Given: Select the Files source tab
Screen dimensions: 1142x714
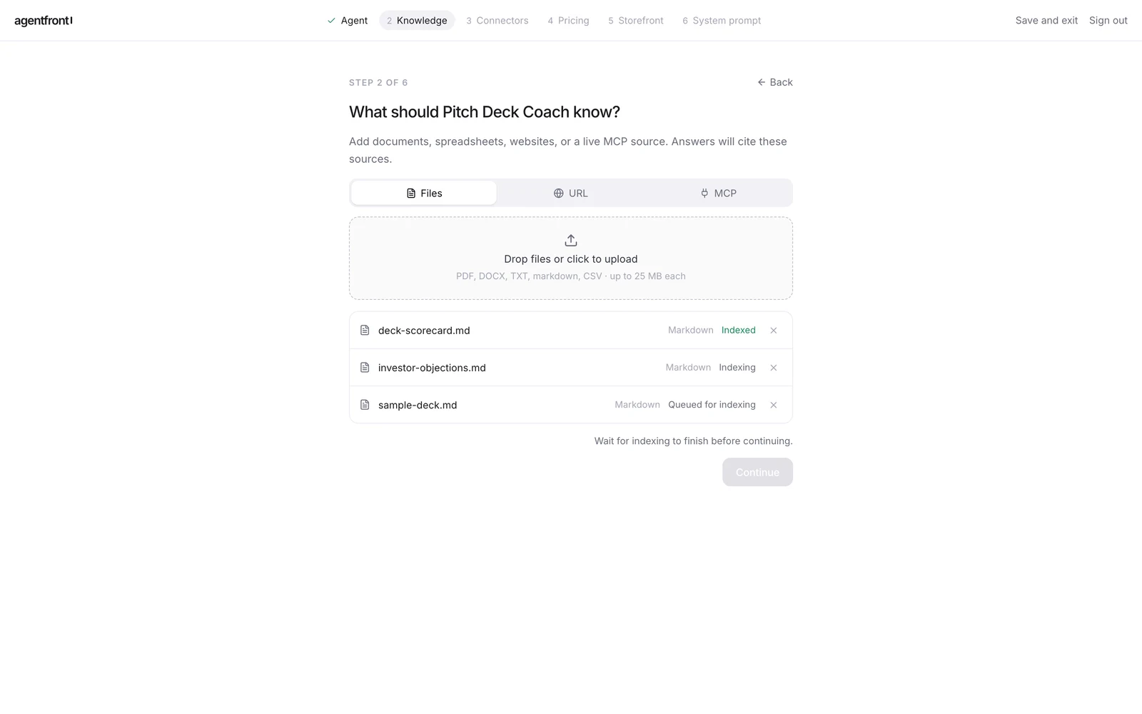Looking at the screenshot, I should pyautogui.click(x=424, y=193).
